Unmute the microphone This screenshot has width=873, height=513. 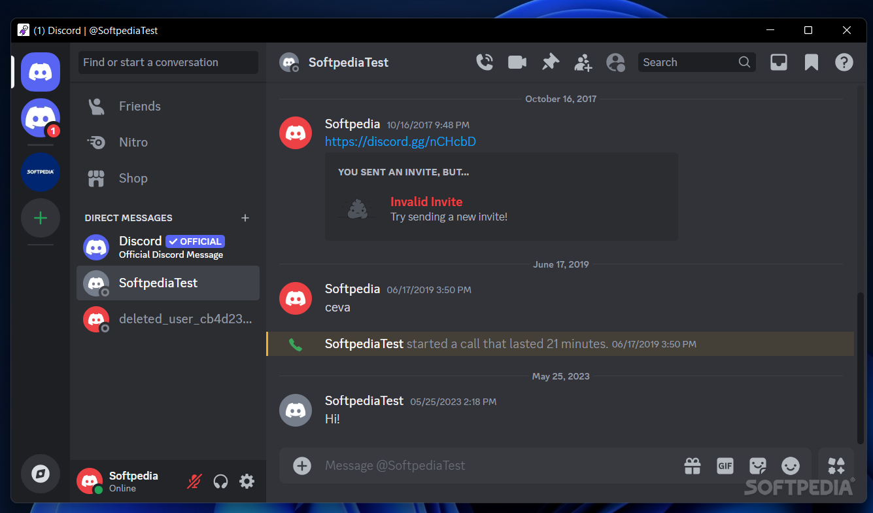point(194,482)
